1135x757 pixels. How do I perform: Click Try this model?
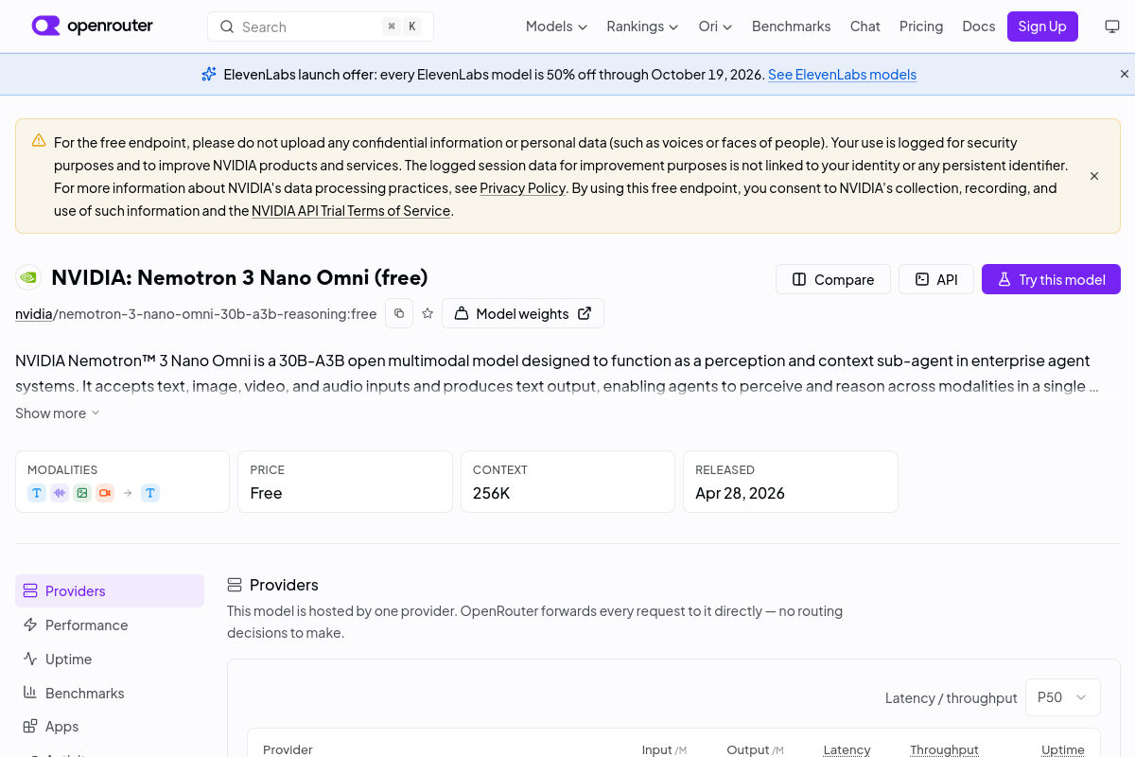click(x=1051, y=279)
